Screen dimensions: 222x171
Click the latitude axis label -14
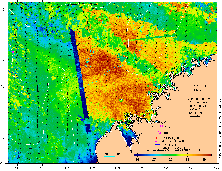tap(3, 61)
